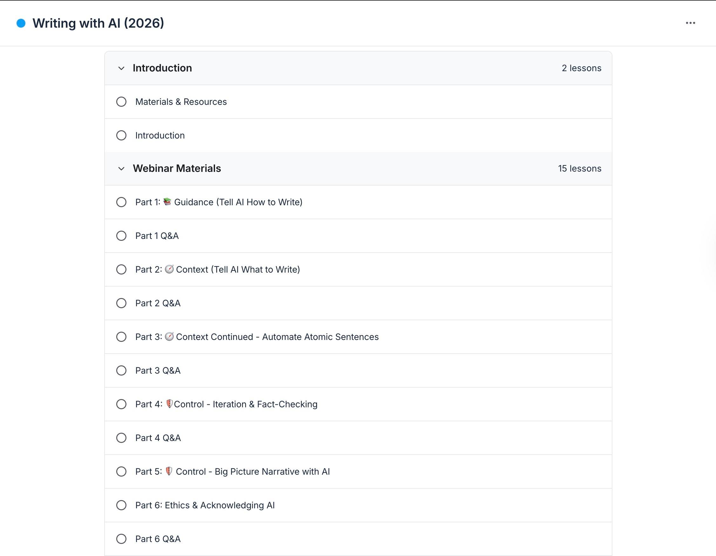Click the 15 lessons count label
This screenshot has width=716, height=556.
(x=579, y=168)
